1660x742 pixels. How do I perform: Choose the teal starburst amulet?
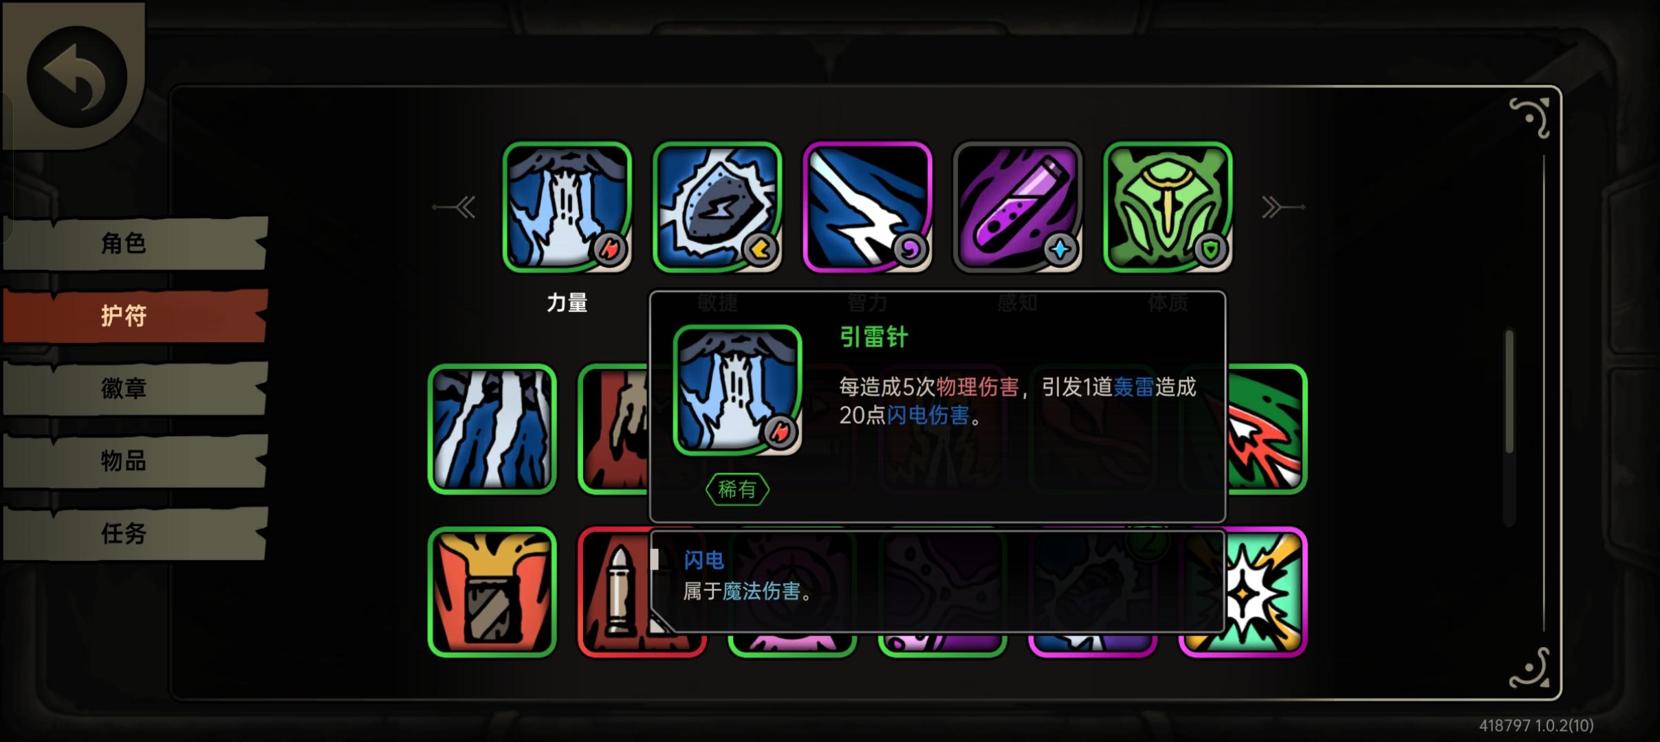(1267, 592)
